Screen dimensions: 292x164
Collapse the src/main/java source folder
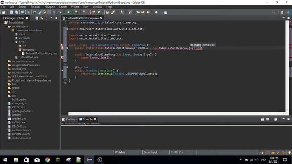[6, 26]
